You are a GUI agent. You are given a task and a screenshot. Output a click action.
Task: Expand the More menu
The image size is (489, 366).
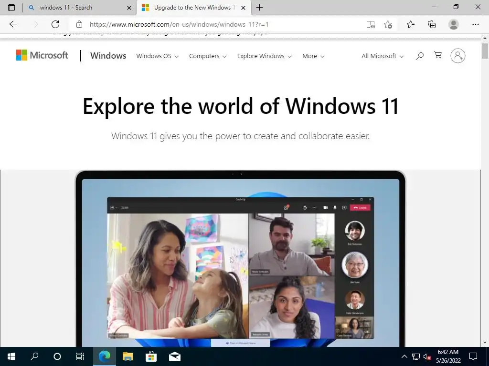pyautogui.click(x=313, y=56)
